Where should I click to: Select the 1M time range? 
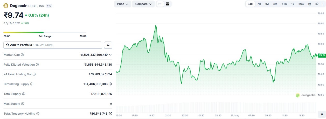coord(267,4)
